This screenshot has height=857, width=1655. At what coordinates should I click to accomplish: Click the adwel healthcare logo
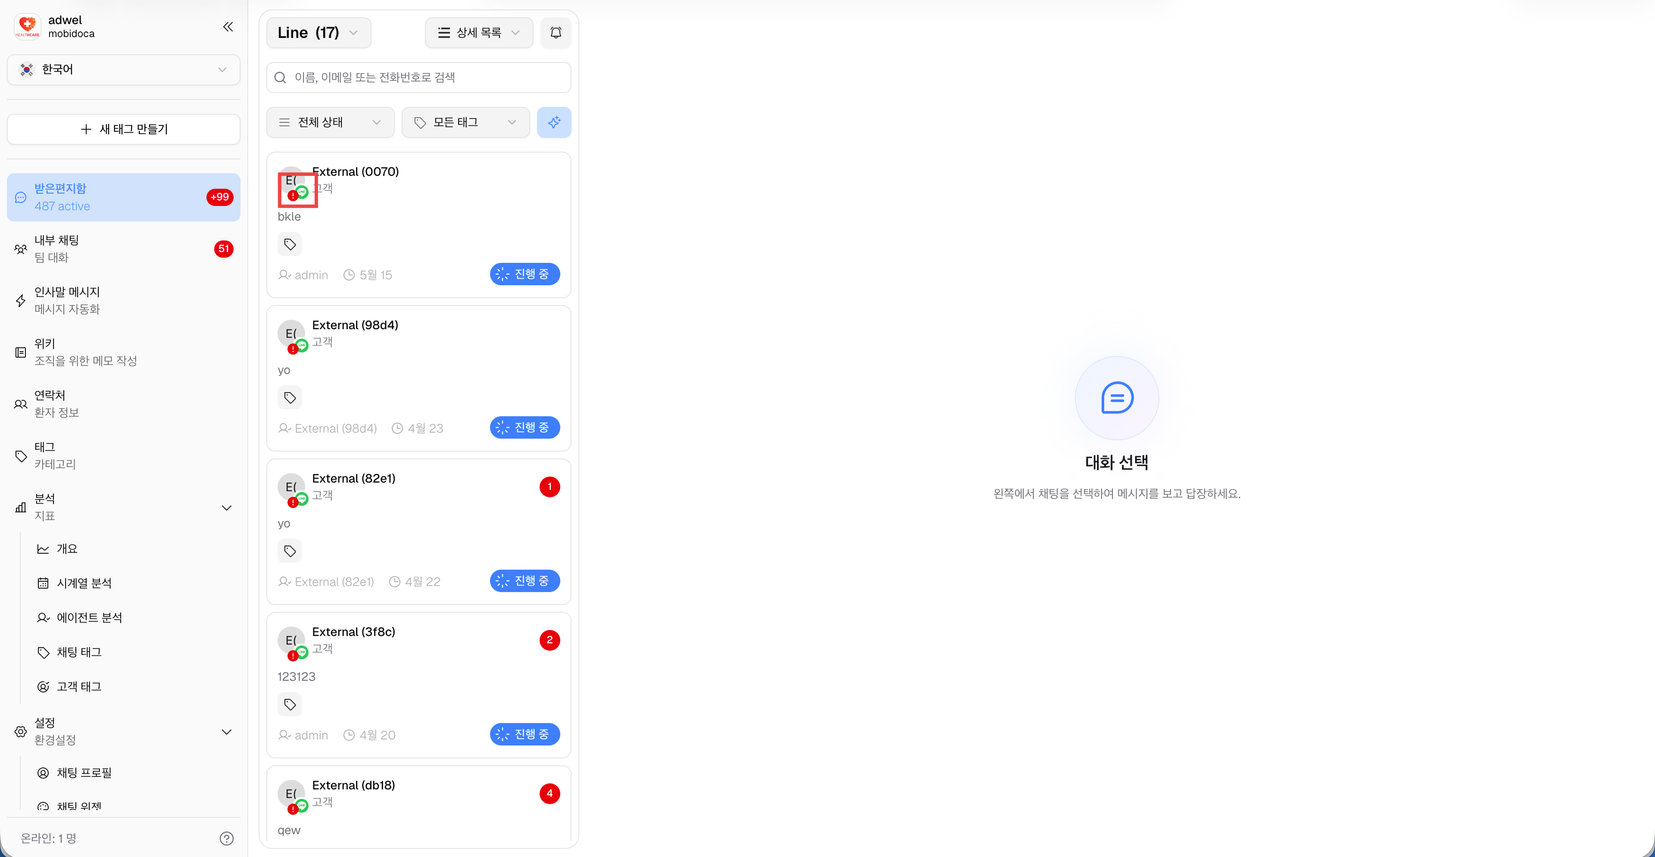[27, 26]
